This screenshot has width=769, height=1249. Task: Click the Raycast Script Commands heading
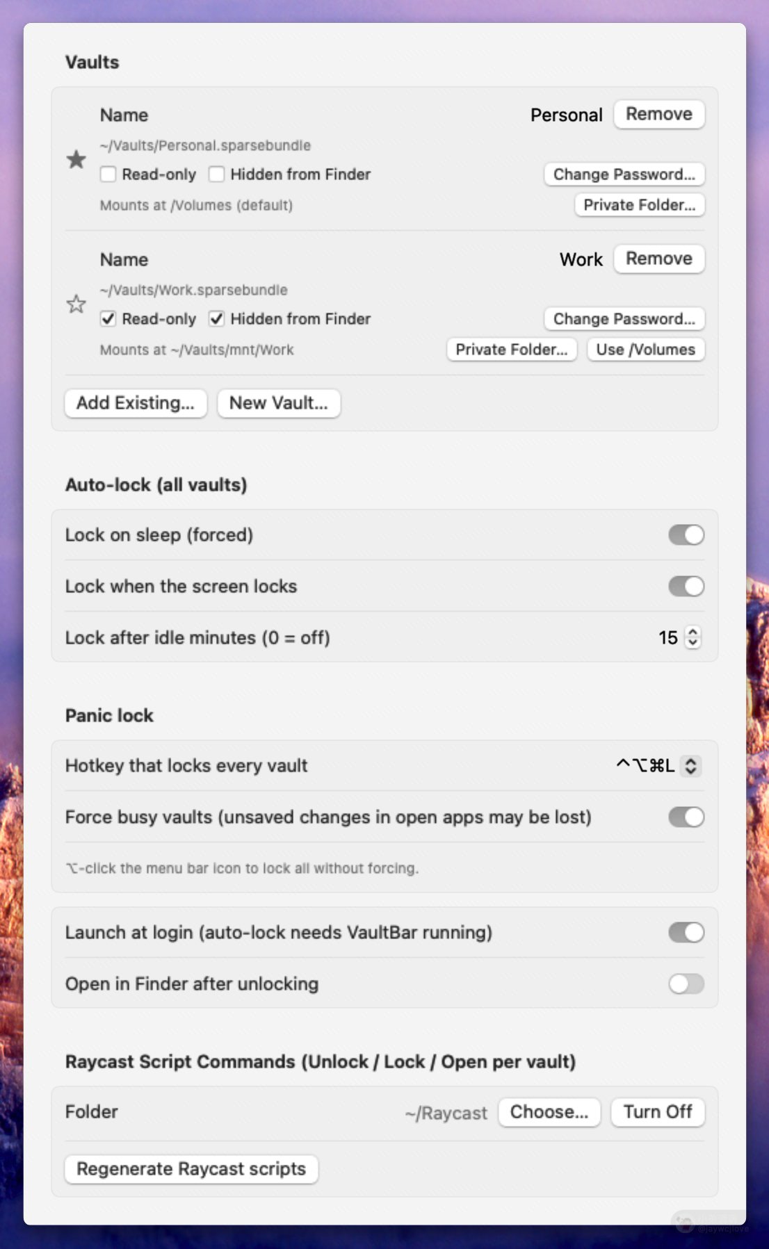(x=321, y=1061)
